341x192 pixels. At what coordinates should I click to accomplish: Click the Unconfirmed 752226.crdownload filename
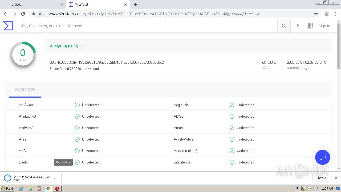pyautogui.click(x=74, y=69)
